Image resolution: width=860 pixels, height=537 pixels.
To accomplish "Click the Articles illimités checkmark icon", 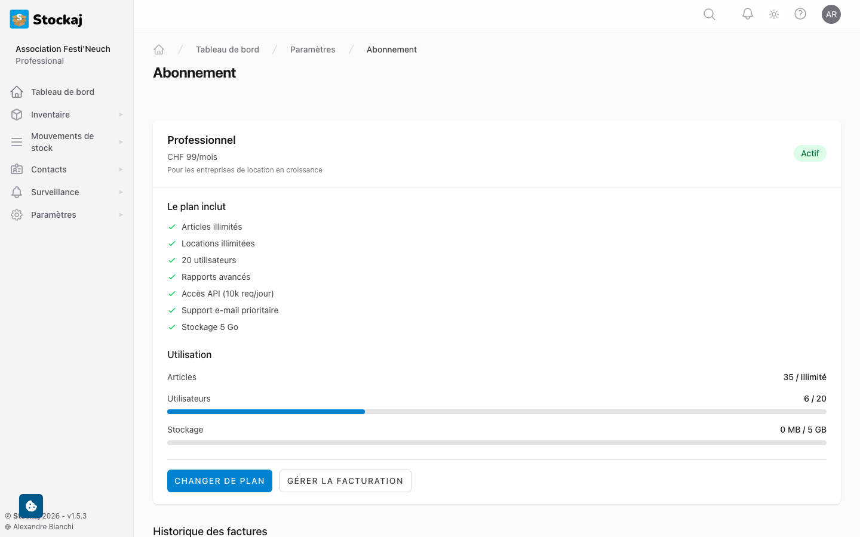I will click(x=172, y=227).
